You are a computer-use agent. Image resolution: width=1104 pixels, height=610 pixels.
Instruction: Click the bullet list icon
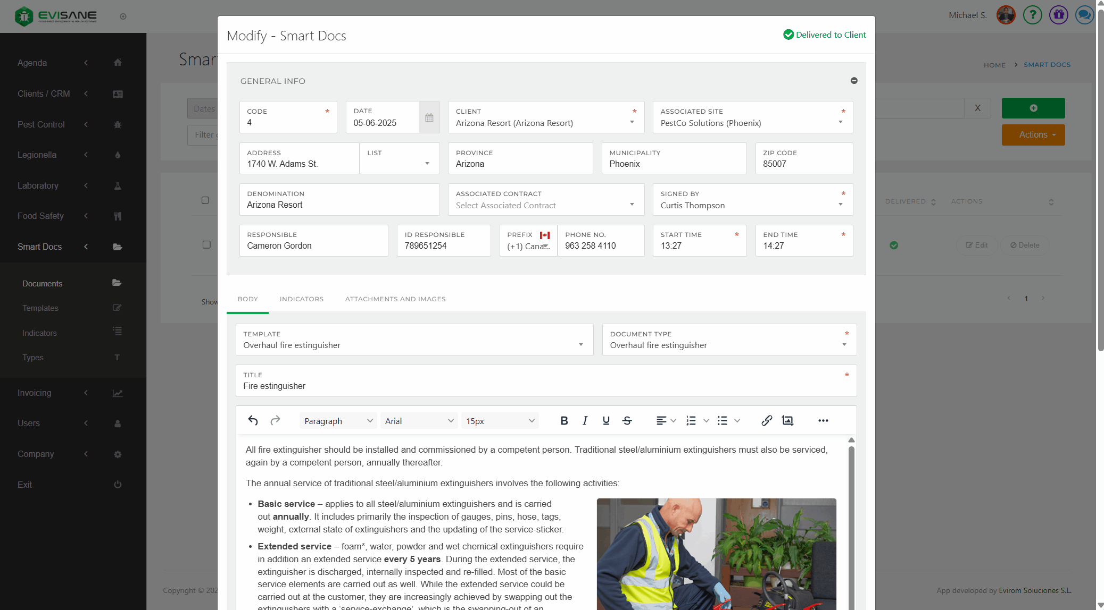pyautogui.click(x=722, y=421)
